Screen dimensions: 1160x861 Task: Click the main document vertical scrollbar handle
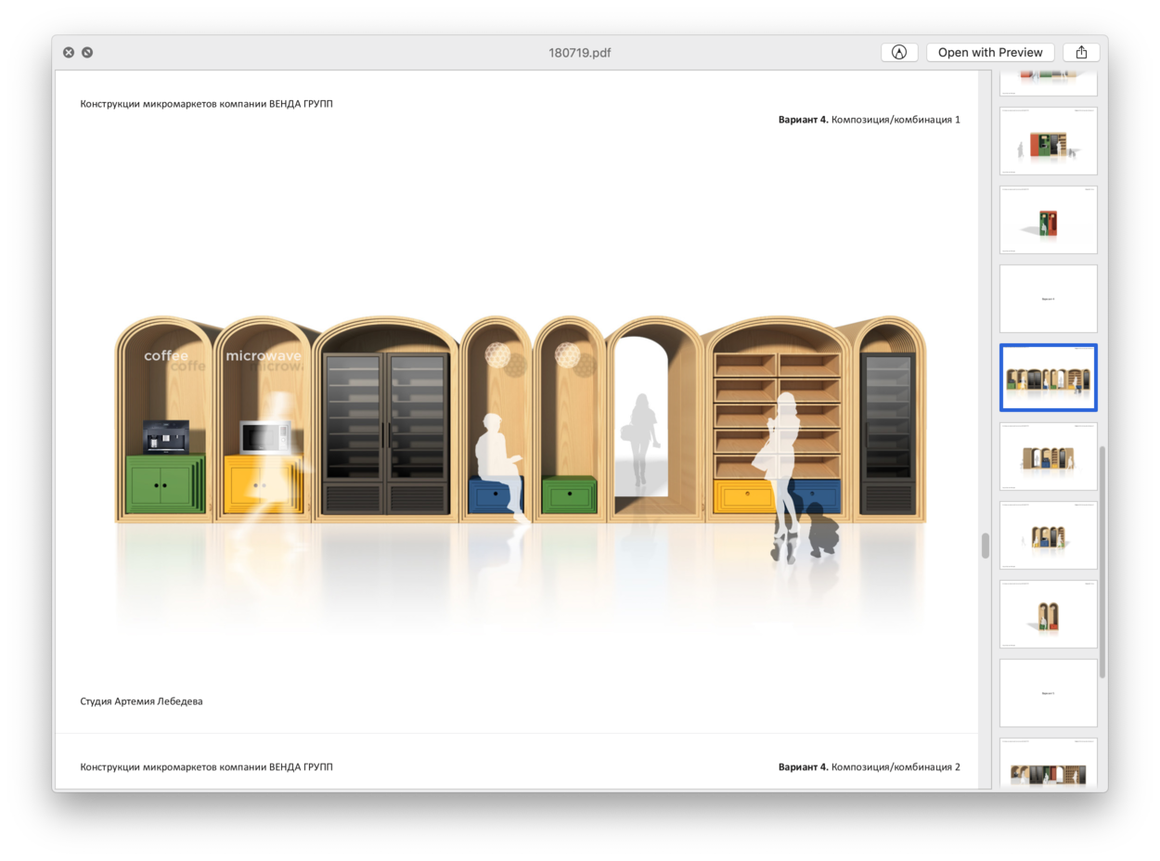(x=985, y=546)
